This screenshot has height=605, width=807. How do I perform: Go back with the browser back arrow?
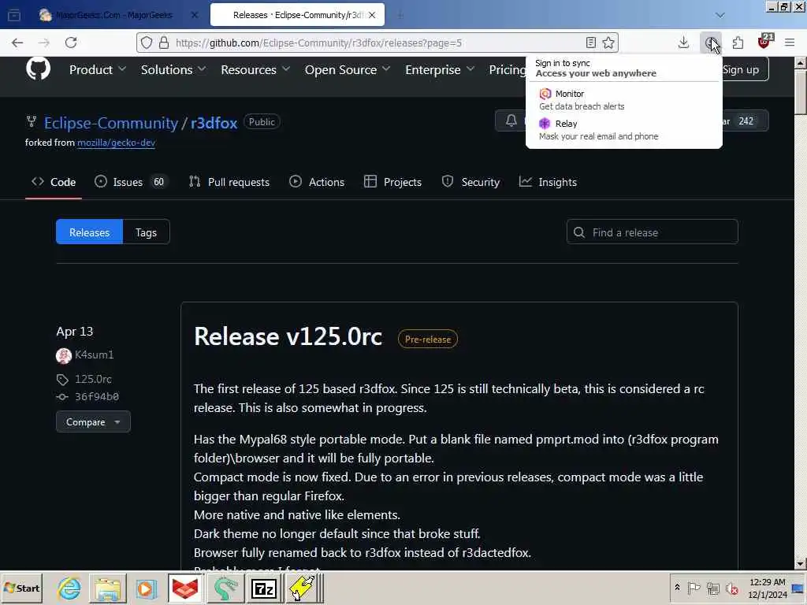17,43
